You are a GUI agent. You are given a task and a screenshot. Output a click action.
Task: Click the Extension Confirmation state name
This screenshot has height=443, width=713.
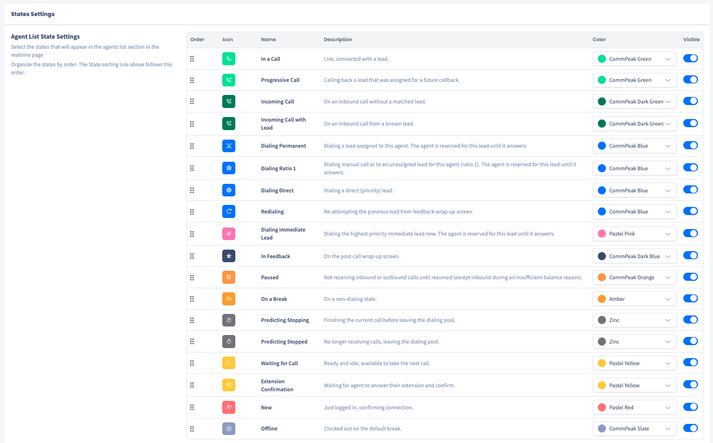coord(277,385)
